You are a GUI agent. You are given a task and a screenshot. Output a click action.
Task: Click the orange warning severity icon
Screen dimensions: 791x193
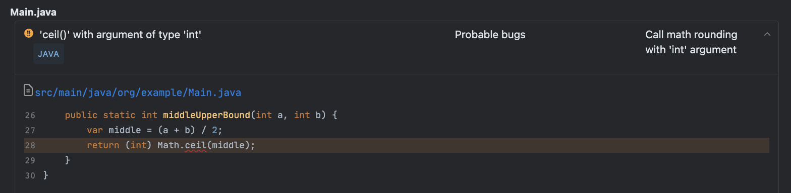pos(29,34)
